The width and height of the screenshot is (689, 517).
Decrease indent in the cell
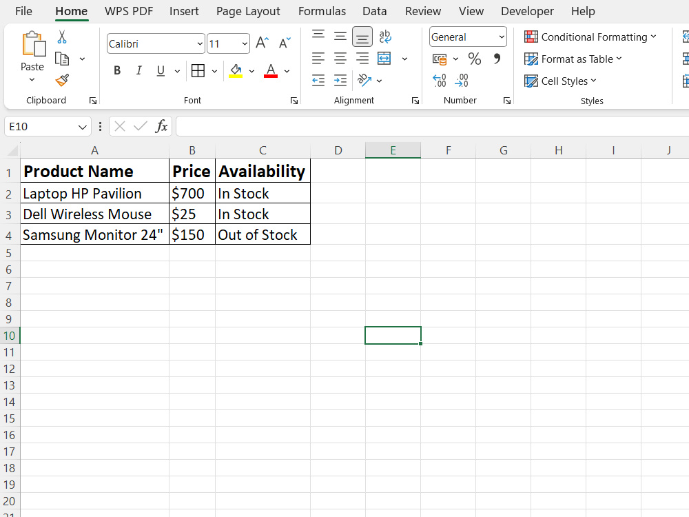point(318,80)
